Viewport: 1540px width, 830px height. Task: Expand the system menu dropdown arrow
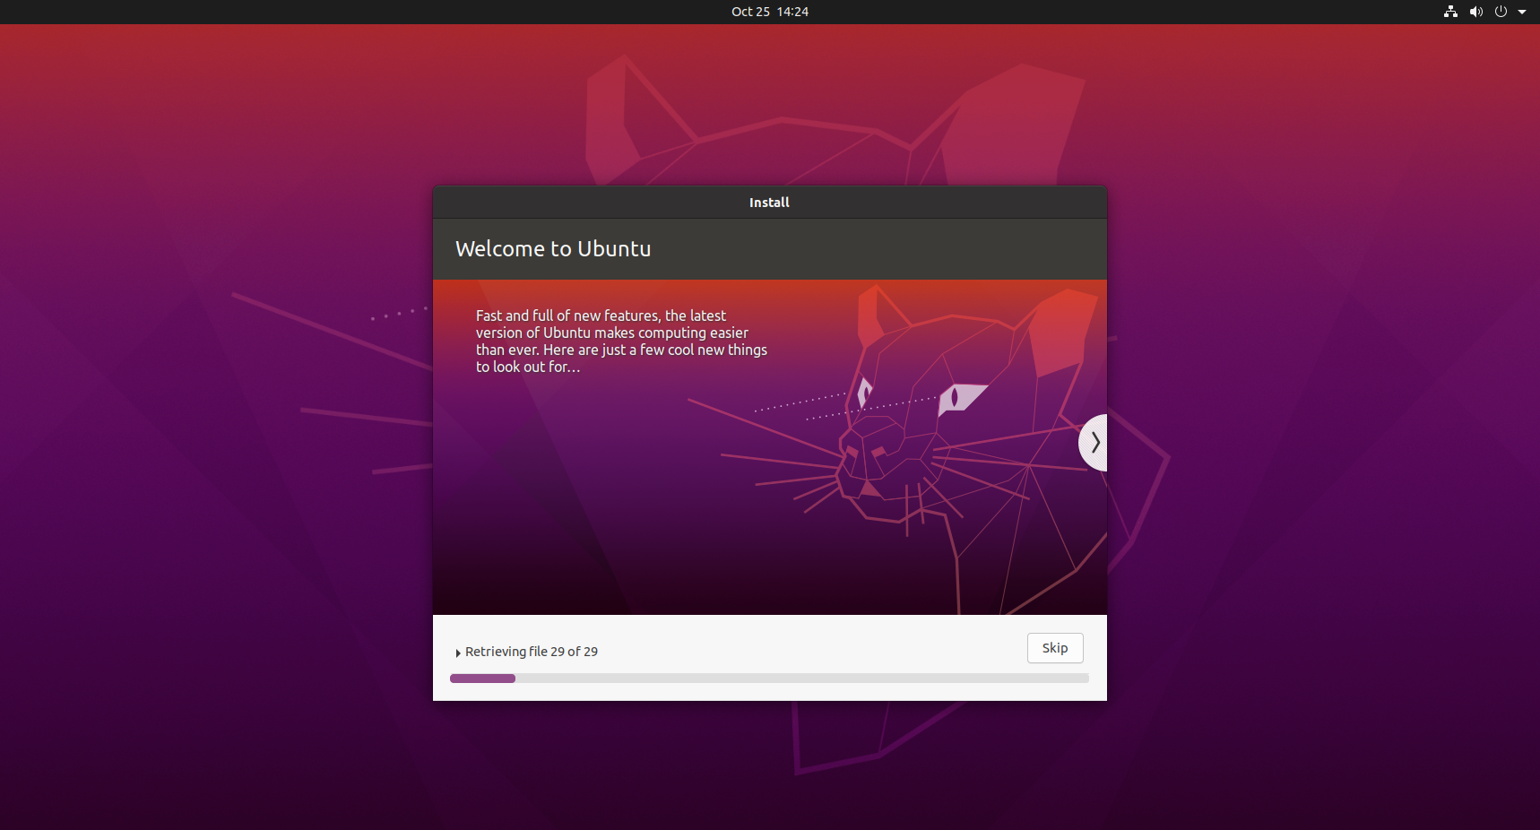click(x=1522, y=12)
